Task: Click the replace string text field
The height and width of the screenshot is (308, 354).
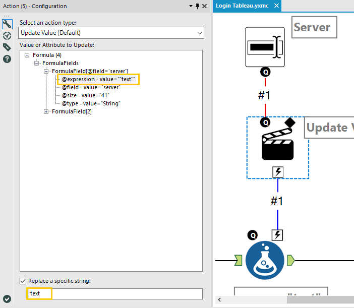Action: point(114,293)
